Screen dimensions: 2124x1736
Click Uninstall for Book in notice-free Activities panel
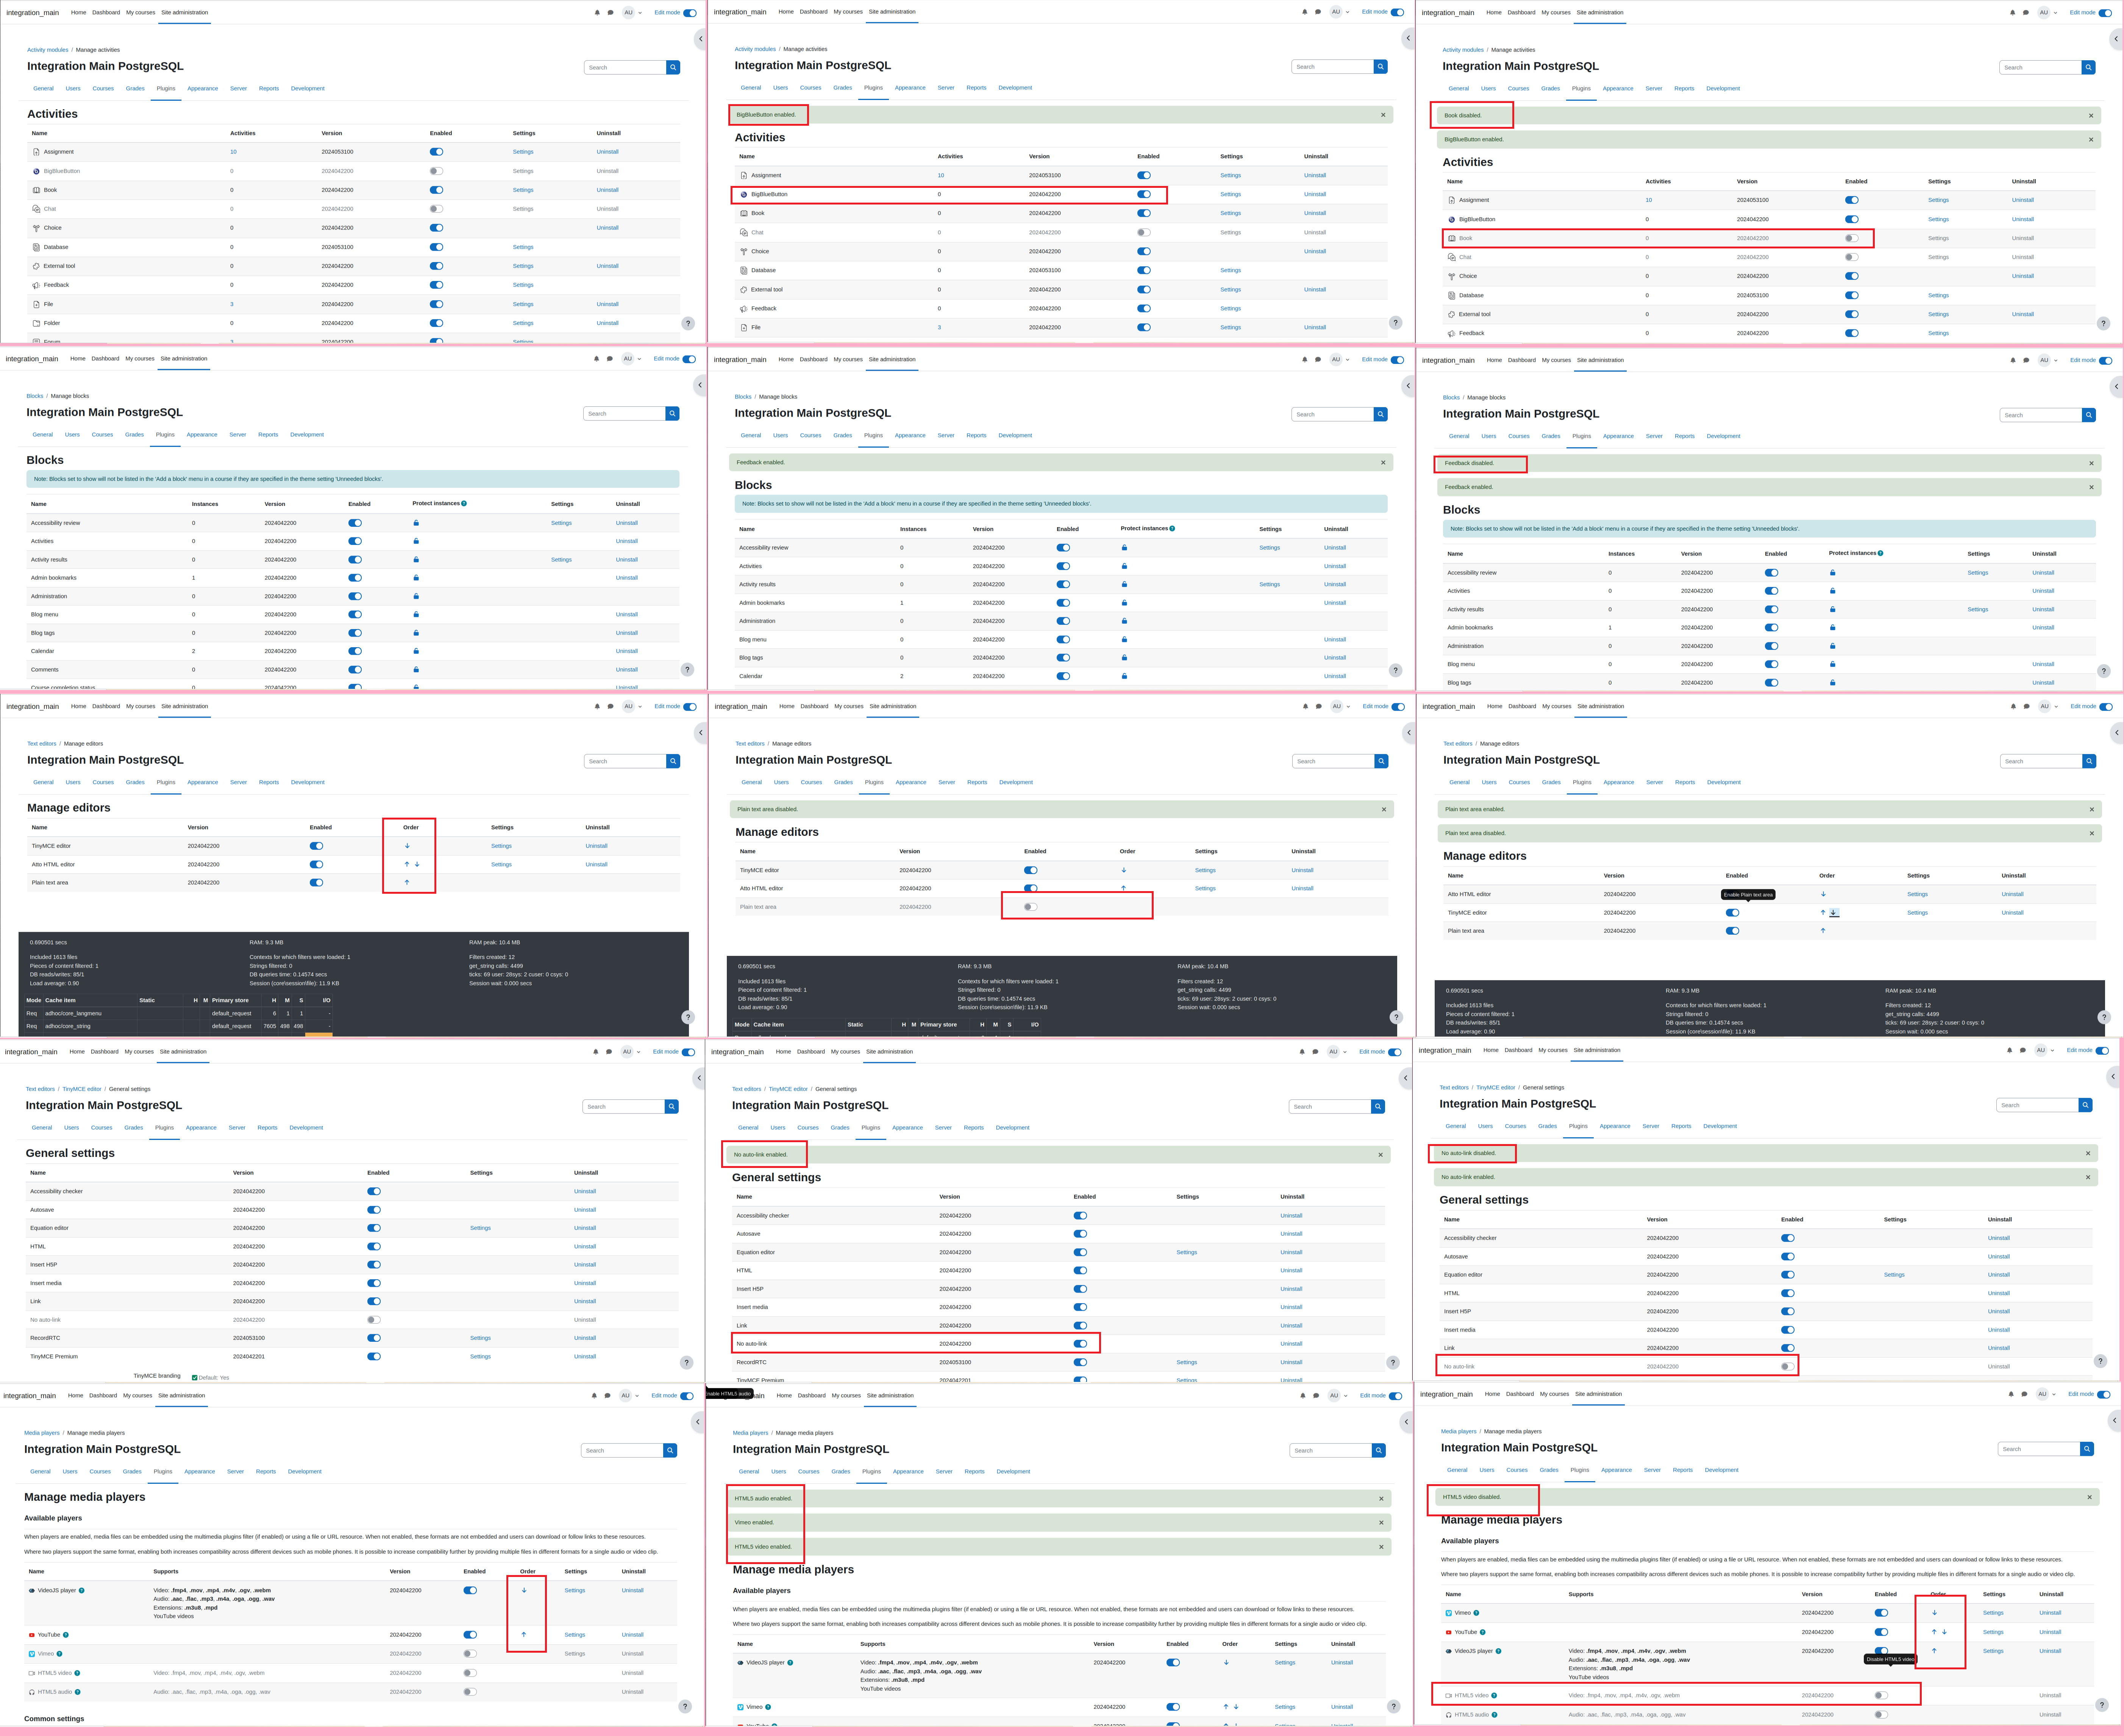pos(608,190)
